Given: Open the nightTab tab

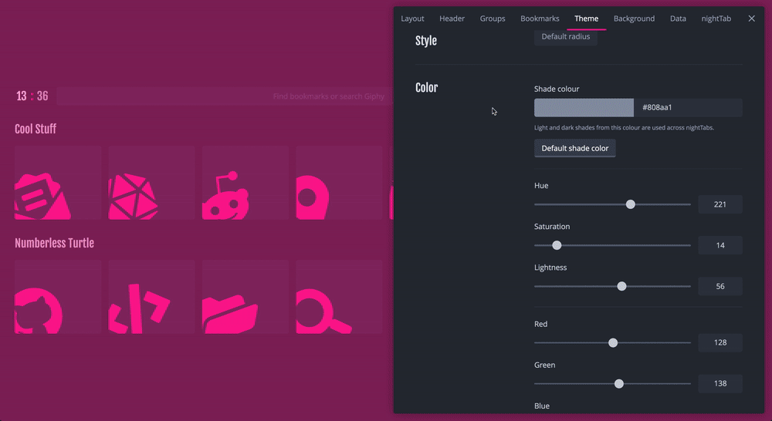Looking at the screenshot, I should tap(716, 19).
